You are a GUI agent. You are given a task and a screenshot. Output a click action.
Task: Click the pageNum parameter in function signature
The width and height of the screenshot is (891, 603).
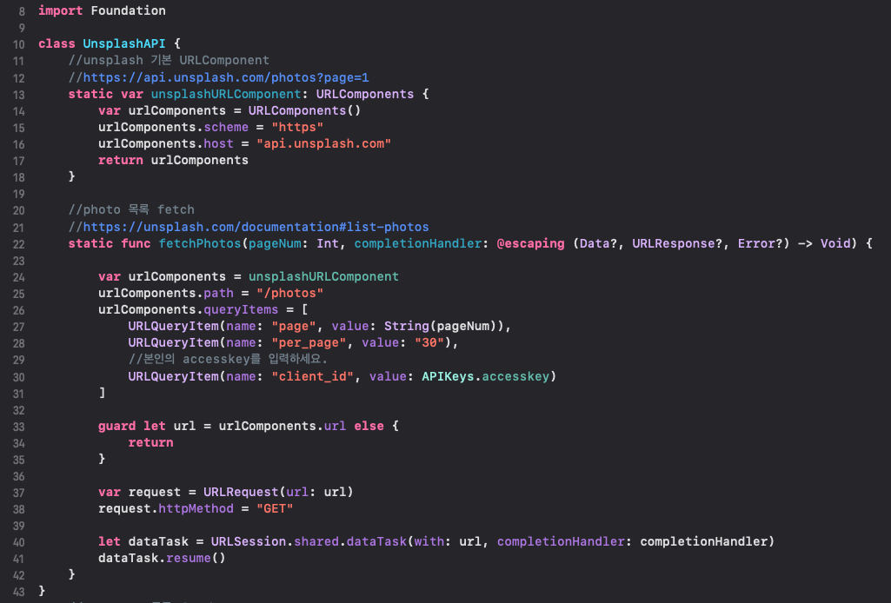[x=275, y=243]
